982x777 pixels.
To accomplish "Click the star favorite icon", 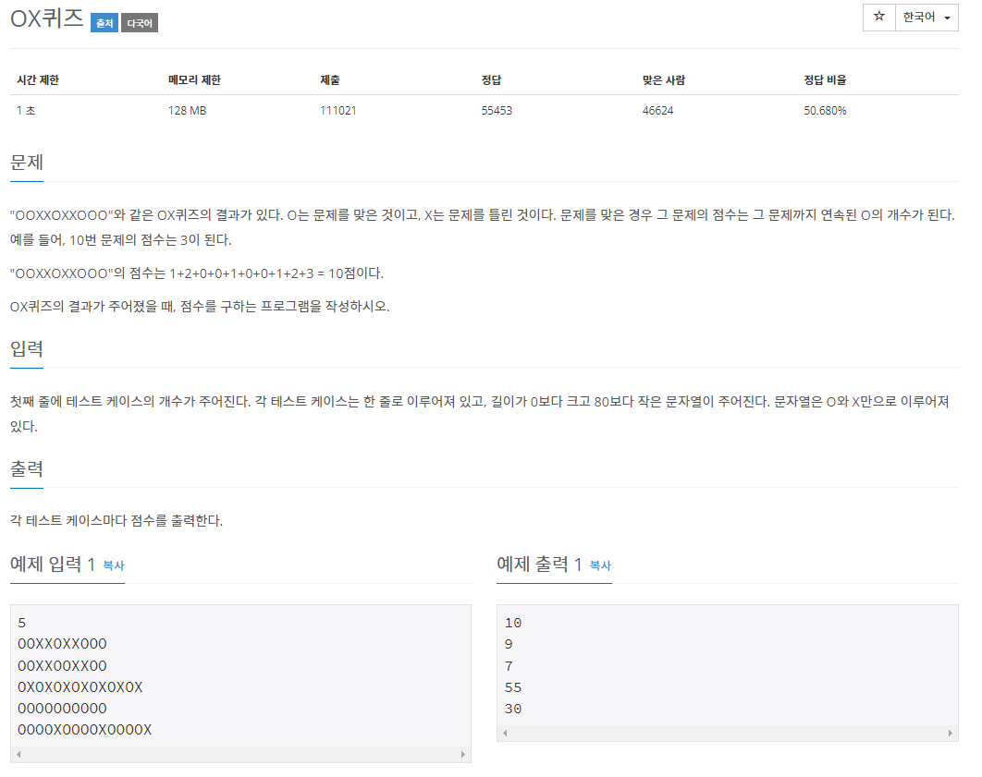I will tap(878, 17).
